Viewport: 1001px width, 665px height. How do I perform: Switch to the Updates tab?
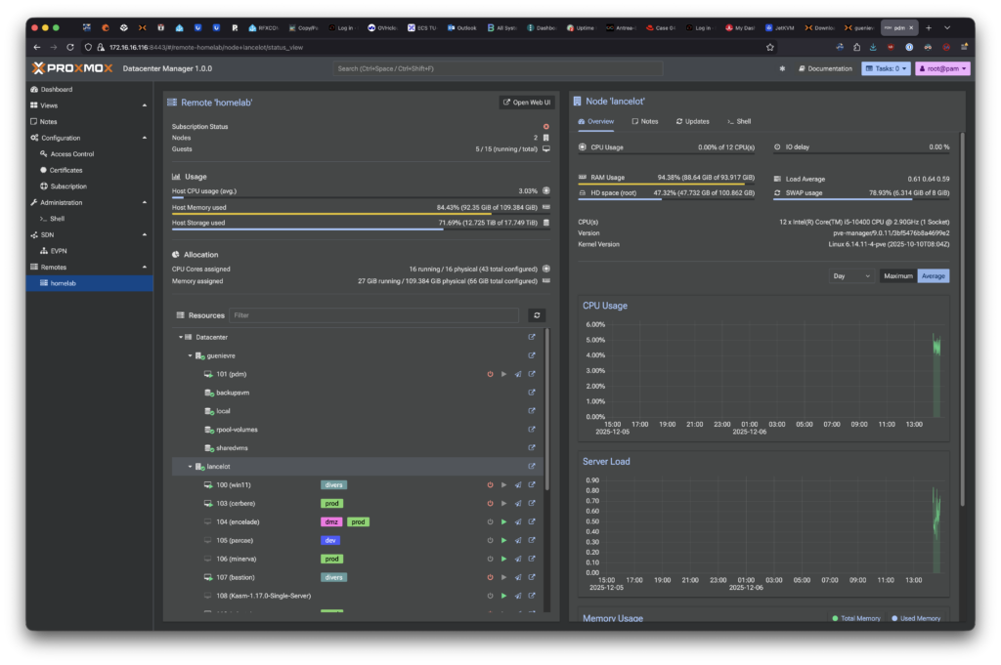pos(692,121)
